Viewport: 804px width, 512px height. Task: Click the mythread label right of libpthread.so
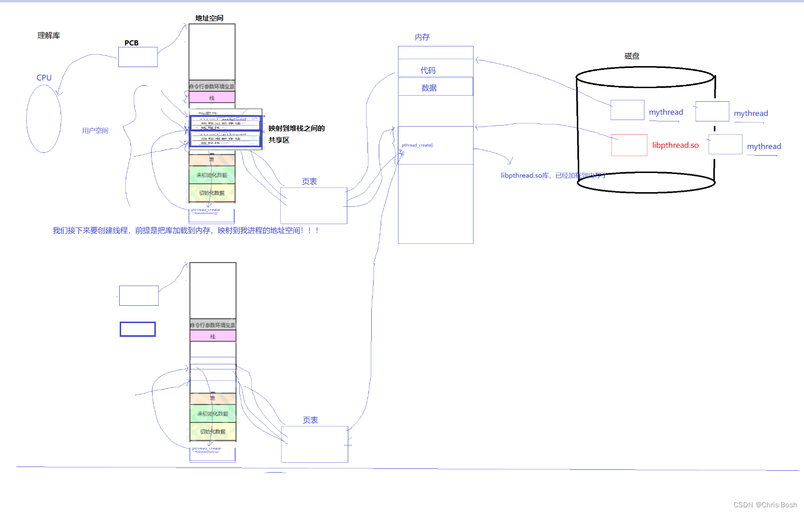[764, 147]
